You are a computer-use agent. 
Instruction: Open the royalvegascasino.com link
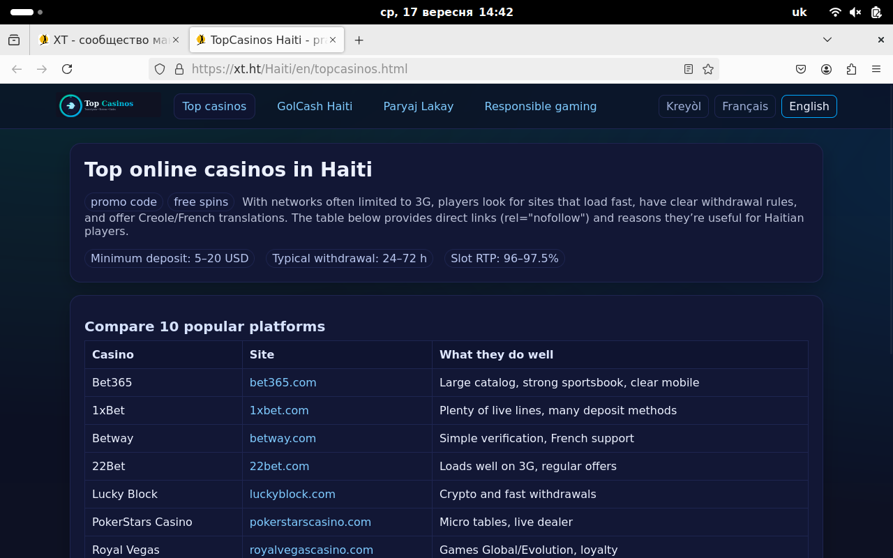pyautogui.click(x=311, y=550)
